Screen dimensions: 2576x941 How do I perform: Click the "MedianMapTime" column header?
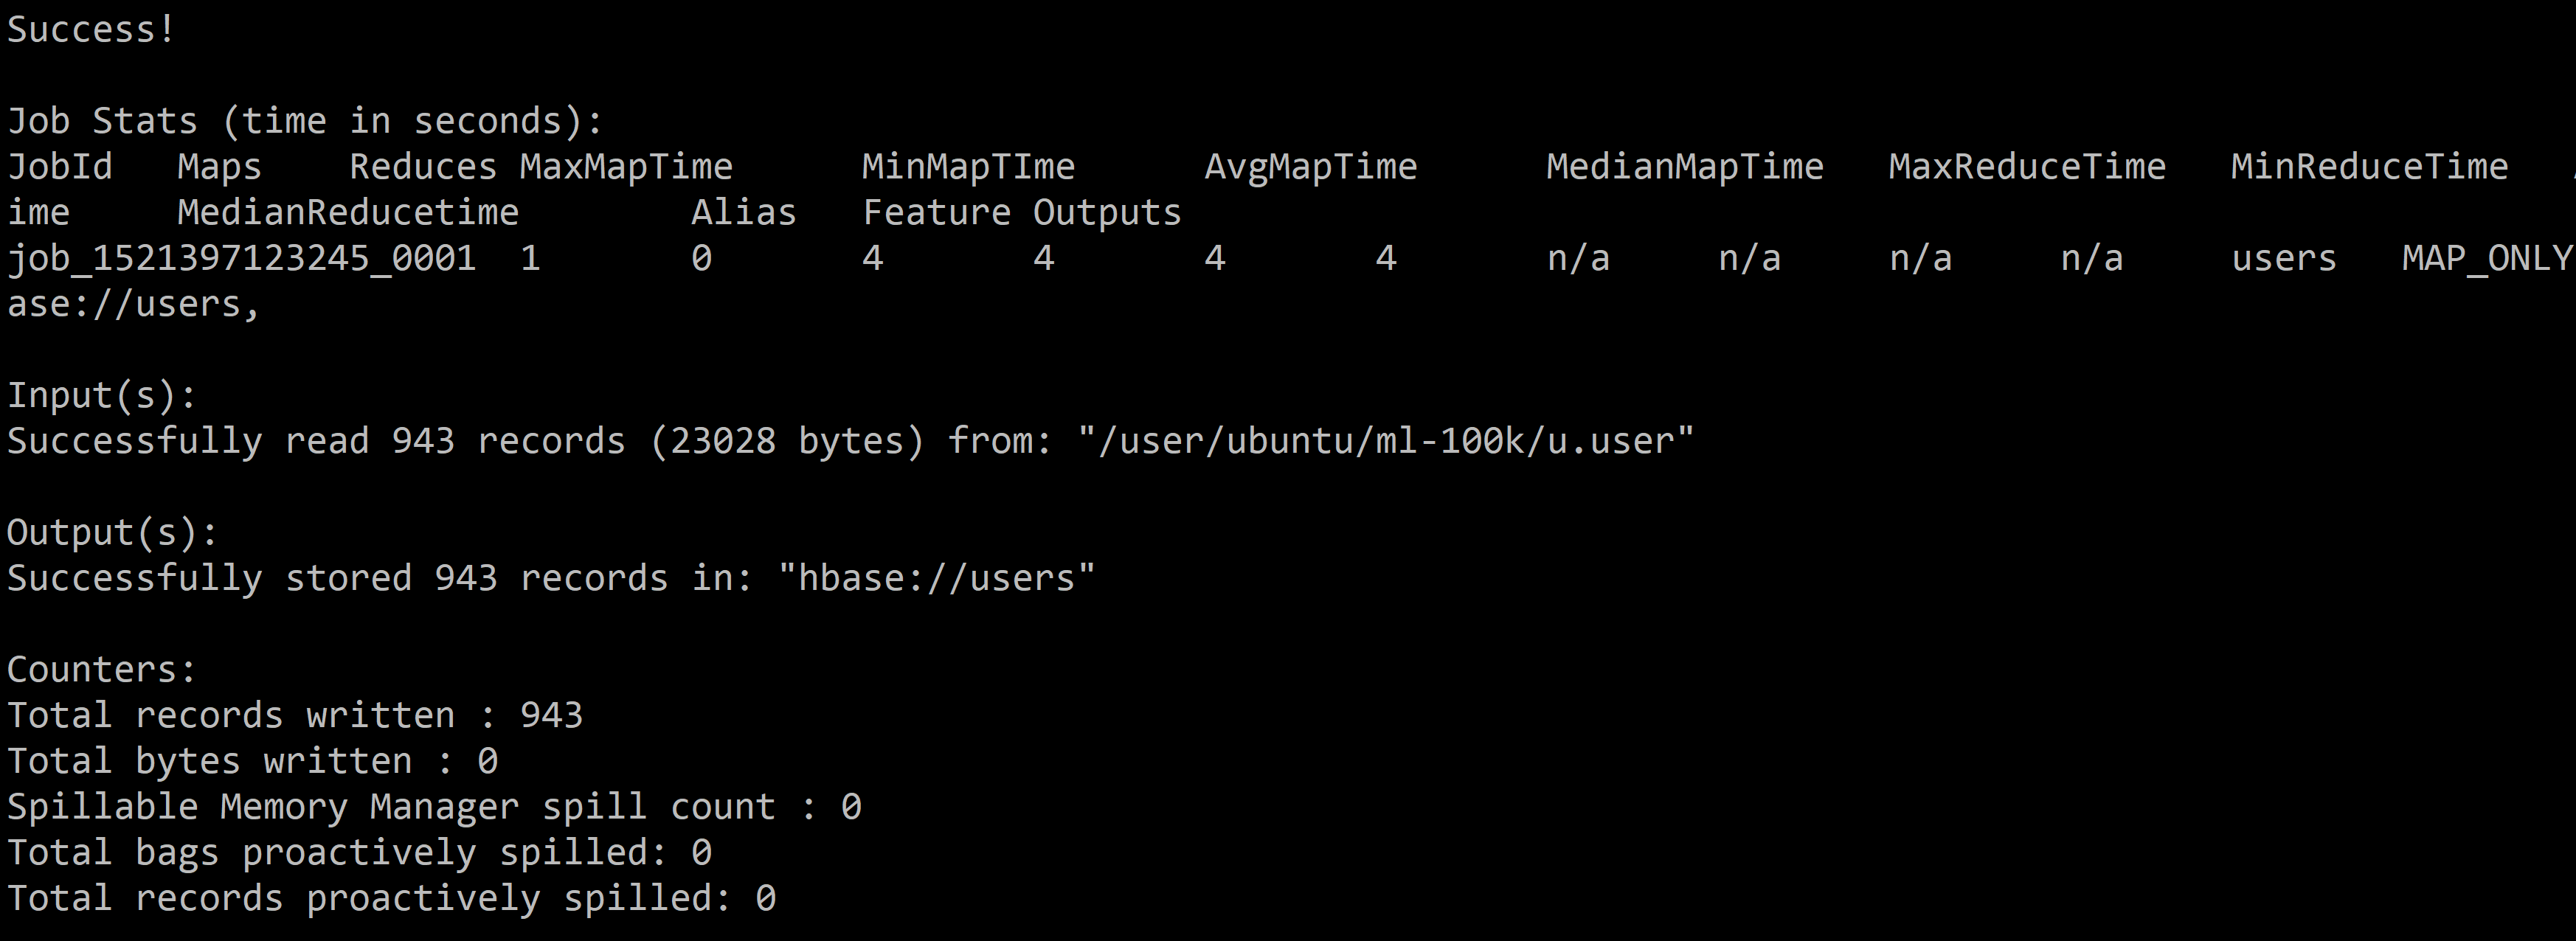(1684, 167)
